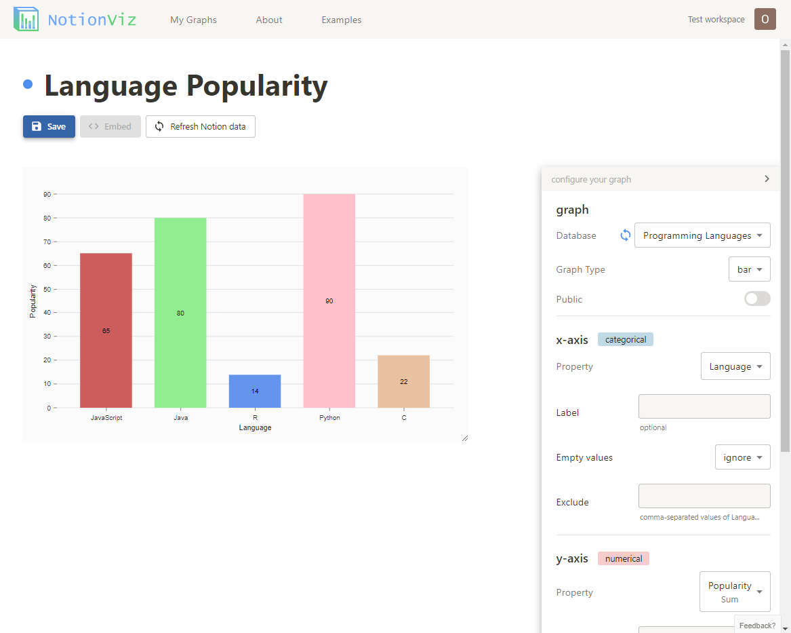Click the code brackets icon on Embed button
This screenshot has width=791, height=633.
93,126
